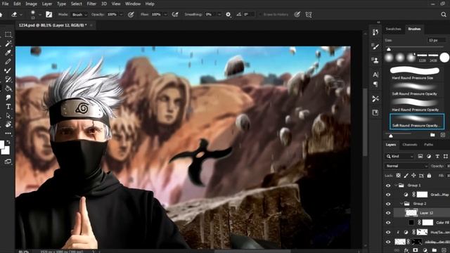This screenshot has width=450, height=253.
Task: Hide the Color Fill layer
Action: tap(388, 223)
